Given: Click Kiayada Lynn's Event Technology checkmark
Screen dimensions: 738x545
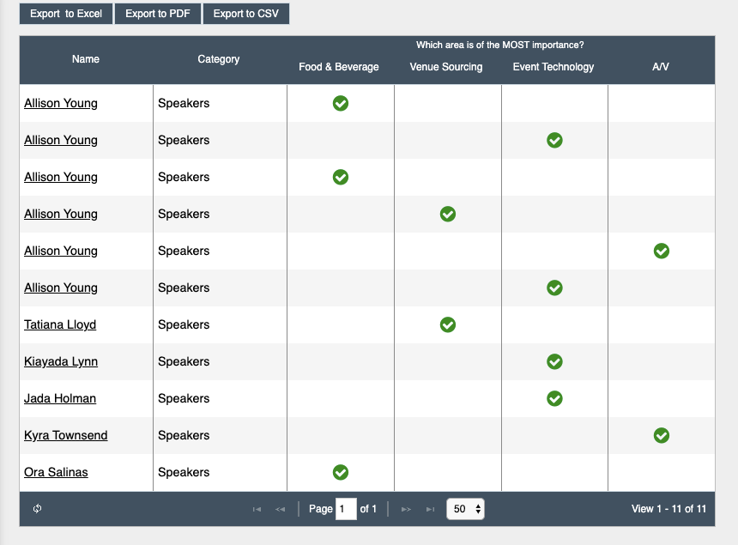Looking at the screenshot, I should tap(554, 361).
